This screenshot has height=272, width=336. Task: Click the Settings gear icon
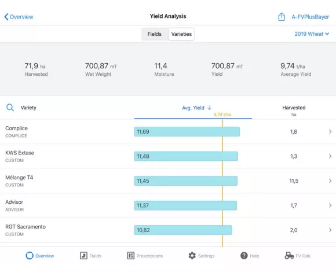pyautogui.click(x=192, y=256)
